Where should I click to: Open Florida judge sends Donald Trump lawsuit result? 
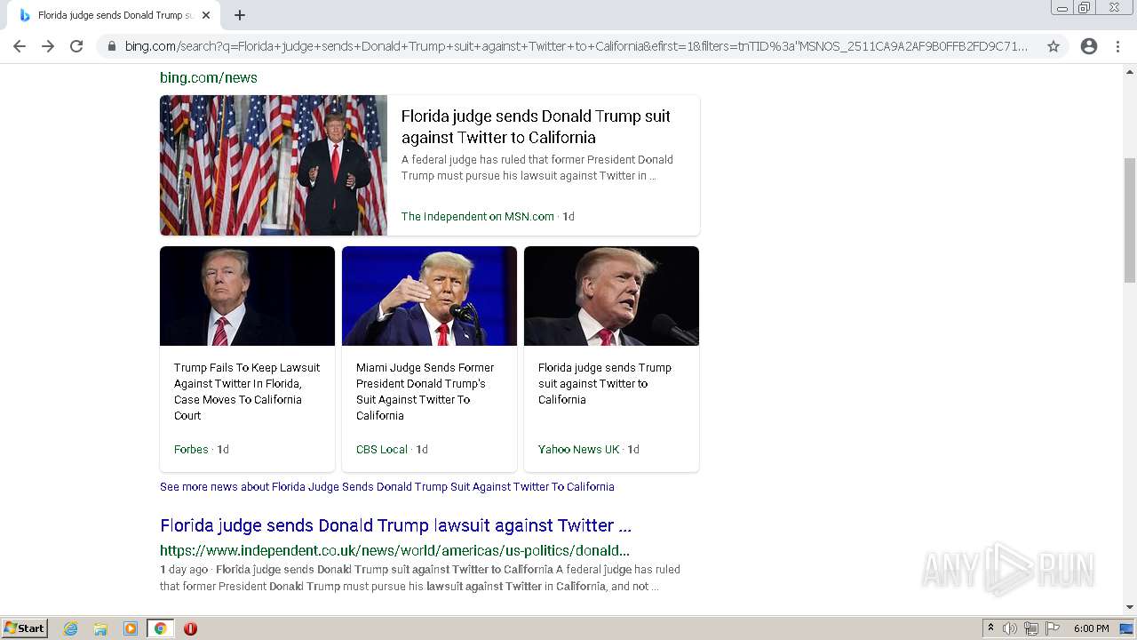click(x=395, y=525)
